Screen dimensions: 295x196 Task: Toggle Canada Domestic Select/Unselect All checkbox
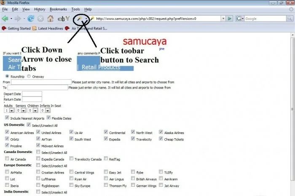(x=38, y=152)
